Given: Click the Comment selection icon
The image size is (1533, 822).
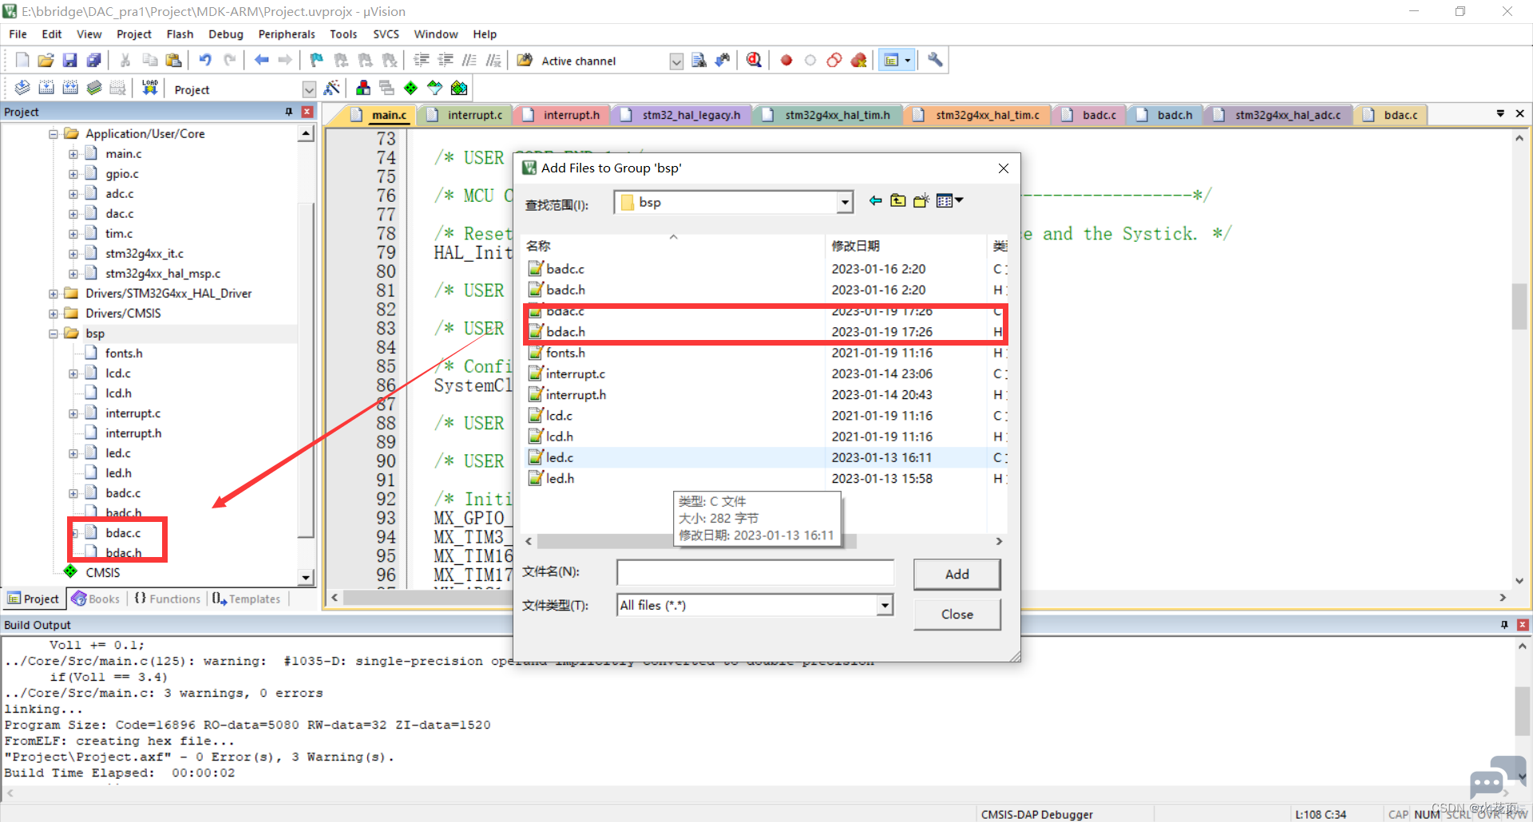Looking at the screenshot, I should (469, 61).
